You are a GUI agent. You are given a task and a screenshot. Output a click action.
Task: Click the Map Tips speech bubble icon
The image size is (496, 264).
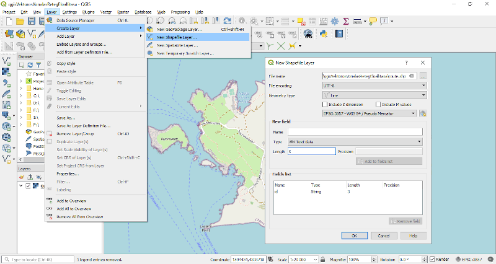click(x=373, y=21)
